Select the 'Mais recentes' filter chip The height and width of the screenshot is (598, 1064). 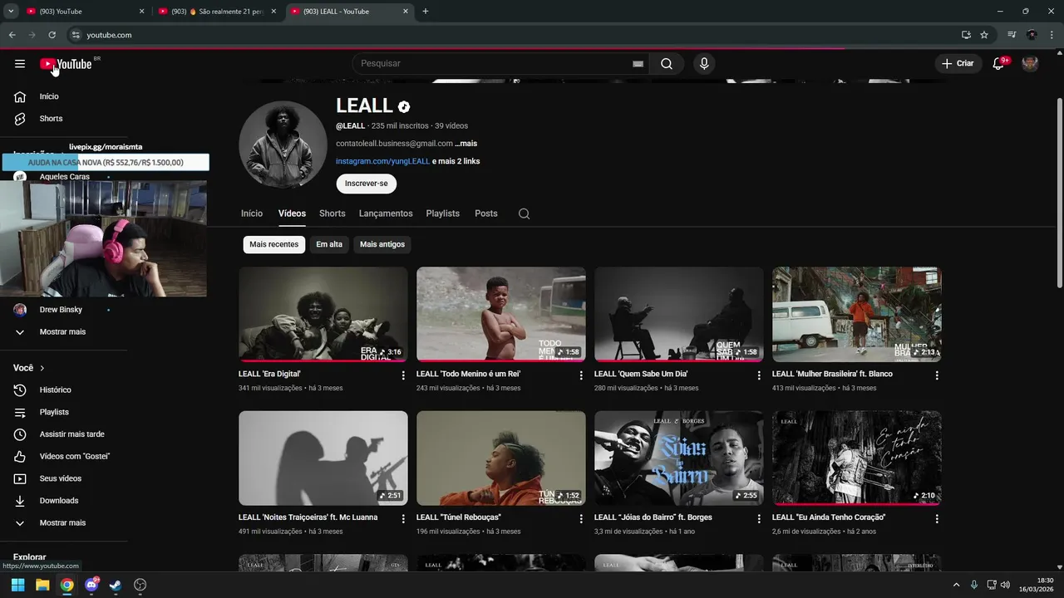point(273,244)
